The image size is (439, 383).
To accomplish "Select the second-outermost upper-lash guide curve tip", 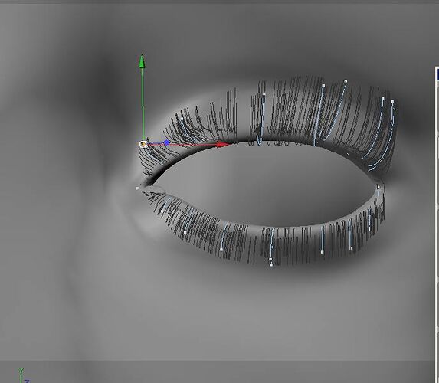I will tap(383, 98).
